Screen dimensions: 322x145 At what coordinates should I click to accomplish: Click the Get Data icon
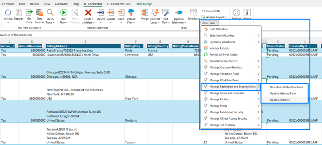click(x=29, y=12)
